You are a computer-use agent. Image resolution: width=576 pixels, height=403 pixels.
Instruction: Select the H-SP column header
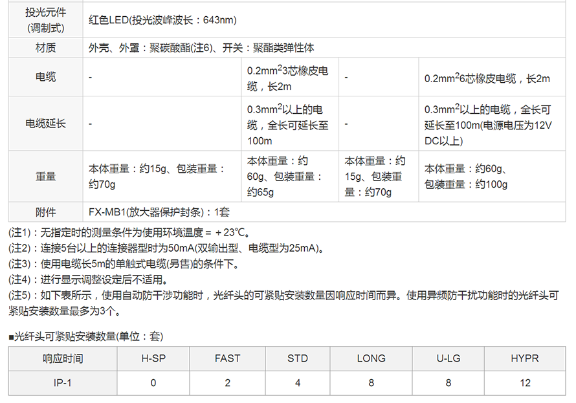tap(153, 358)
